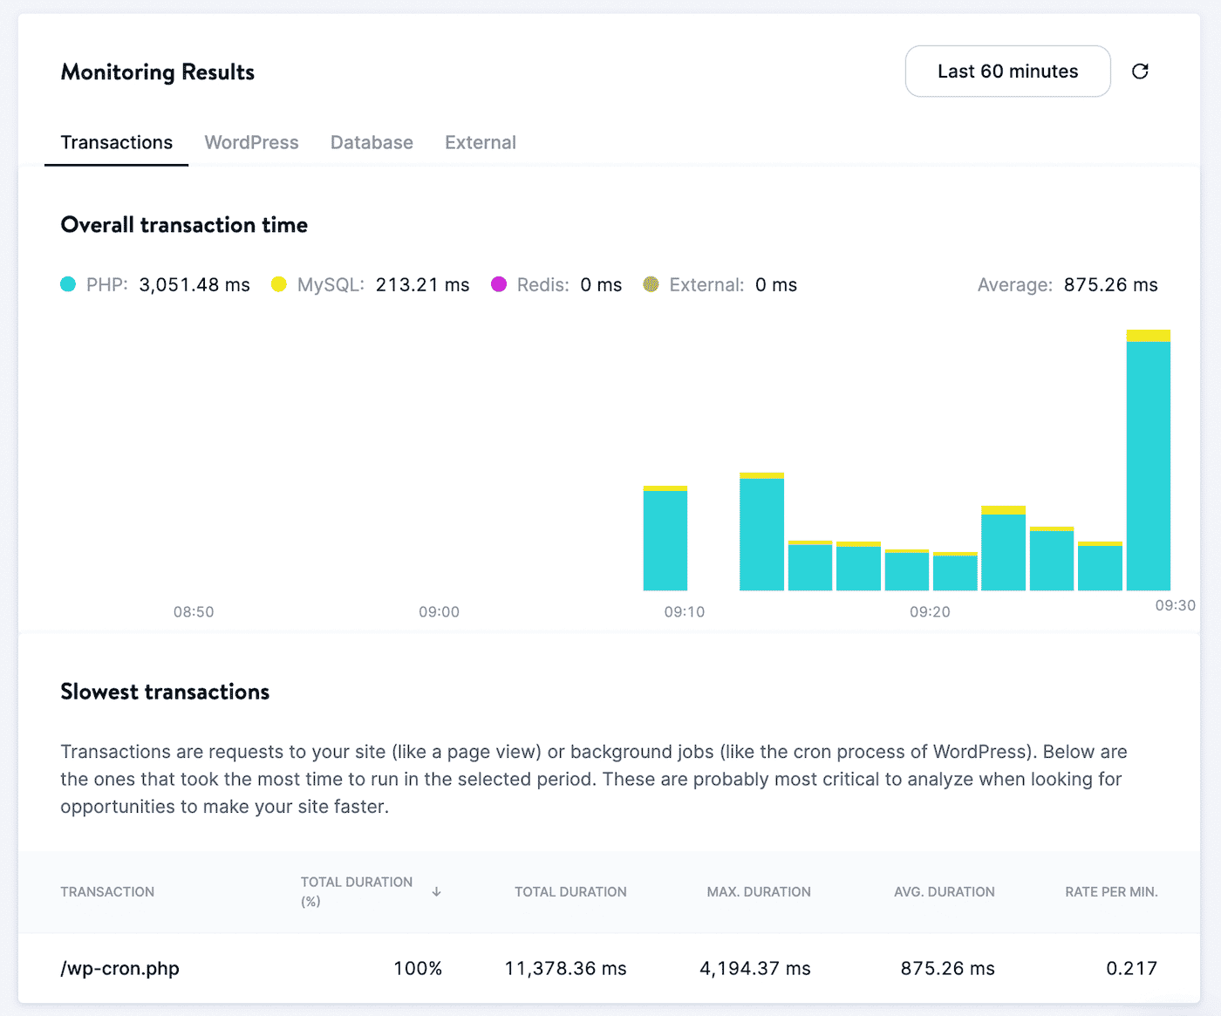The image size is (1221, 1016).
Task: Click the chart bar at 09:10
Action: click(665, 539)
